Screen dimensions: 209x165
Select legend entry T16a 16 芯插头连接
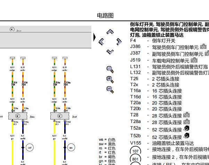click(156, 91)
